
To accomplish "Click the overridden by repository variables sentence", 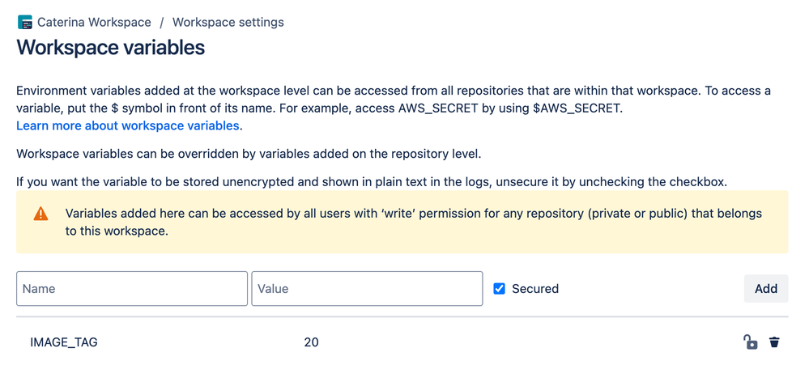I will (x=249, y=154).
